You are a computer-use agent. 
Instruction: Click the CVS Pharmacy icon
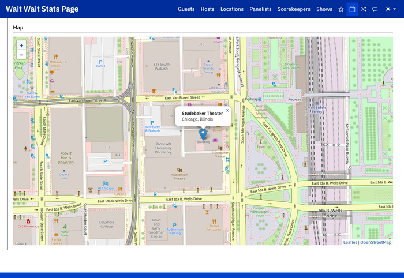[28, 221]
